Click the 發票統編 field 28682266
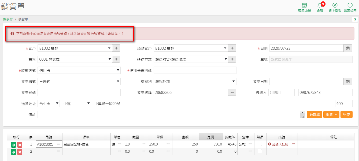Image resolution: width=359 pixels, height=161 pixels. pos(191,92)
